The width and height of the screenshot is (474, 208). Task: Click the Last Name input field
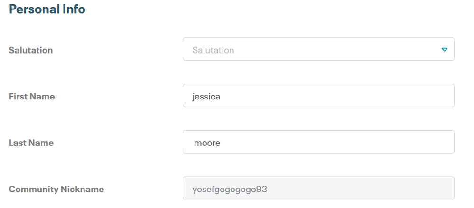(x=318, y=142)
